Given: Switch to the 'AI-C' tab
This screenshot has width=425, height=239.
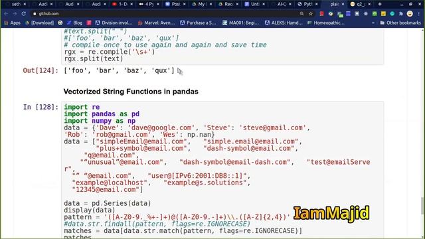Looking at the screenshot, I should pyautogui.click(x=280, y=4).
